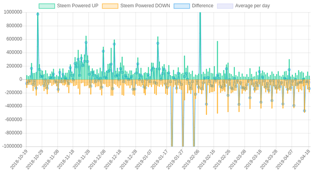Screen dimensions: 313x176
Task: Click the 1000000 y-axis label
Action: coord(13,12)
